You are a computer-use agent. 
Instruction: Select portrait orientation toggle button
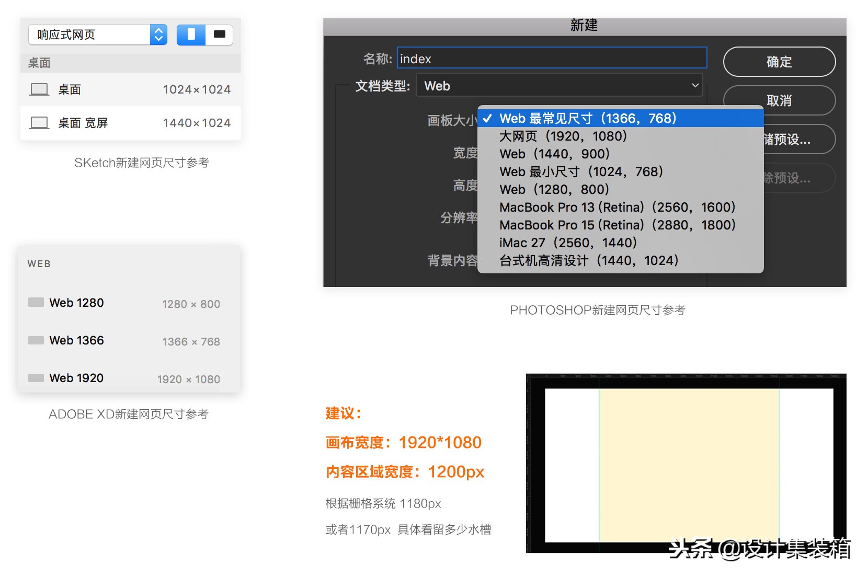pyautogui.click(x=191, y=35)
